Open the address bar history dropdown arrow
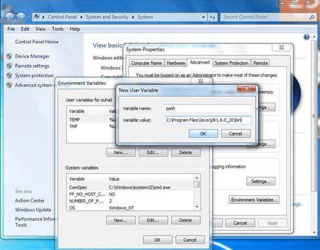This screenshot has height=250, width=320. click(204, 17)
